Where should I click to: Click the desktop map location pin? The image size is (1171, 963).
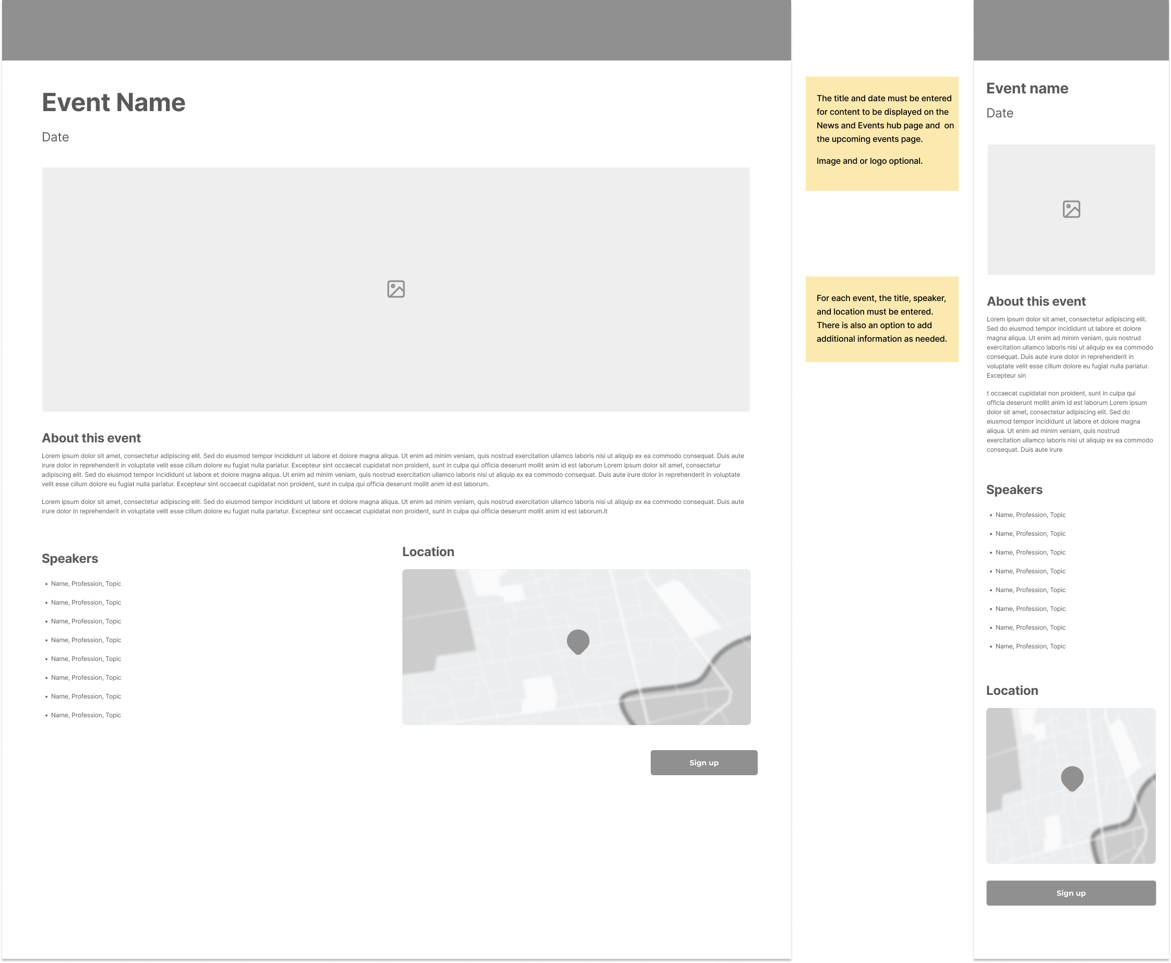click(x=578, y=641)
